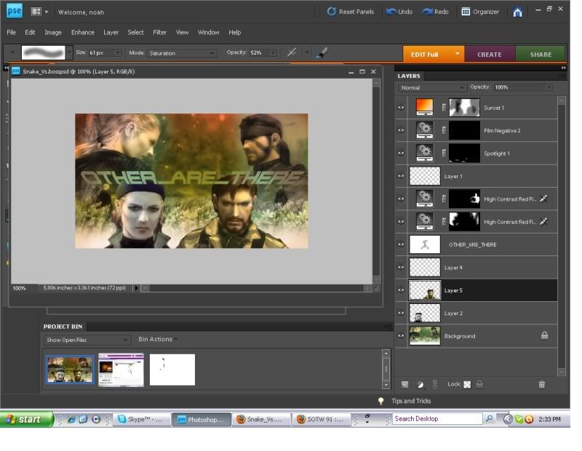Open the Firefox Snake_Vs taskbar window
The image size is (582, 451).
click(260, 420)
